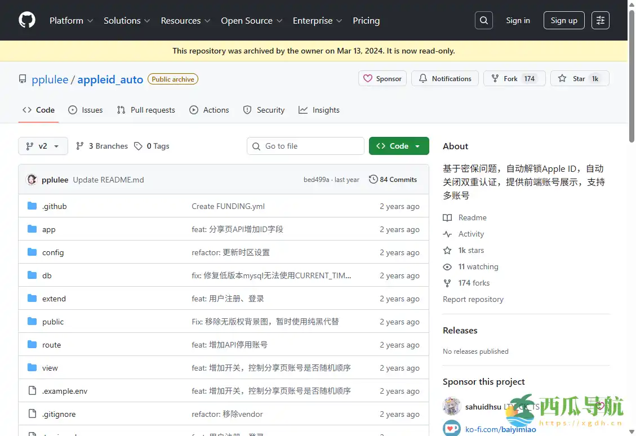This screenshot has width=636, height=436.
Task: Open Activity via the pulse icon
Action: [447, 234]
